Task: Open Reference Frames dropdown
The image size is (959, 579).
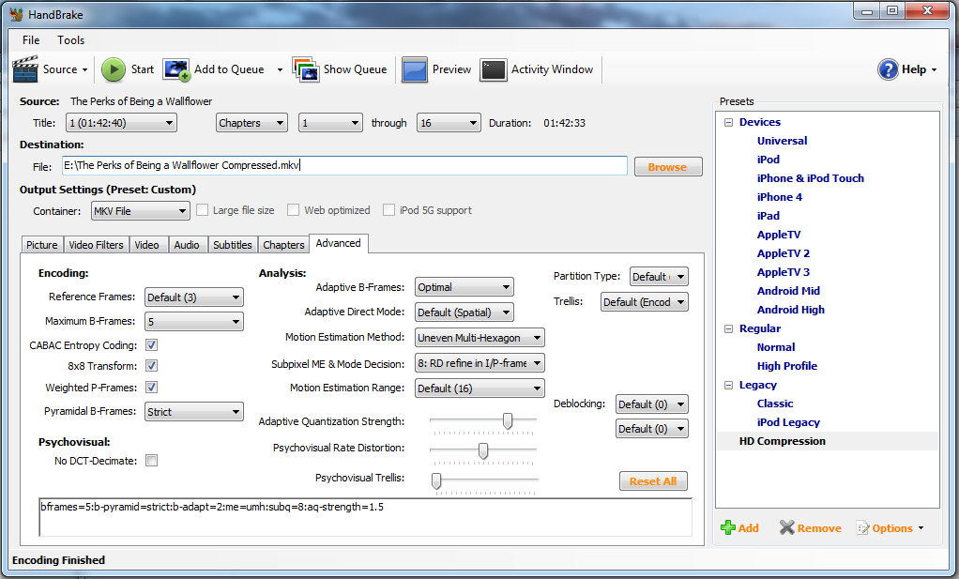Action: [194, 297]
